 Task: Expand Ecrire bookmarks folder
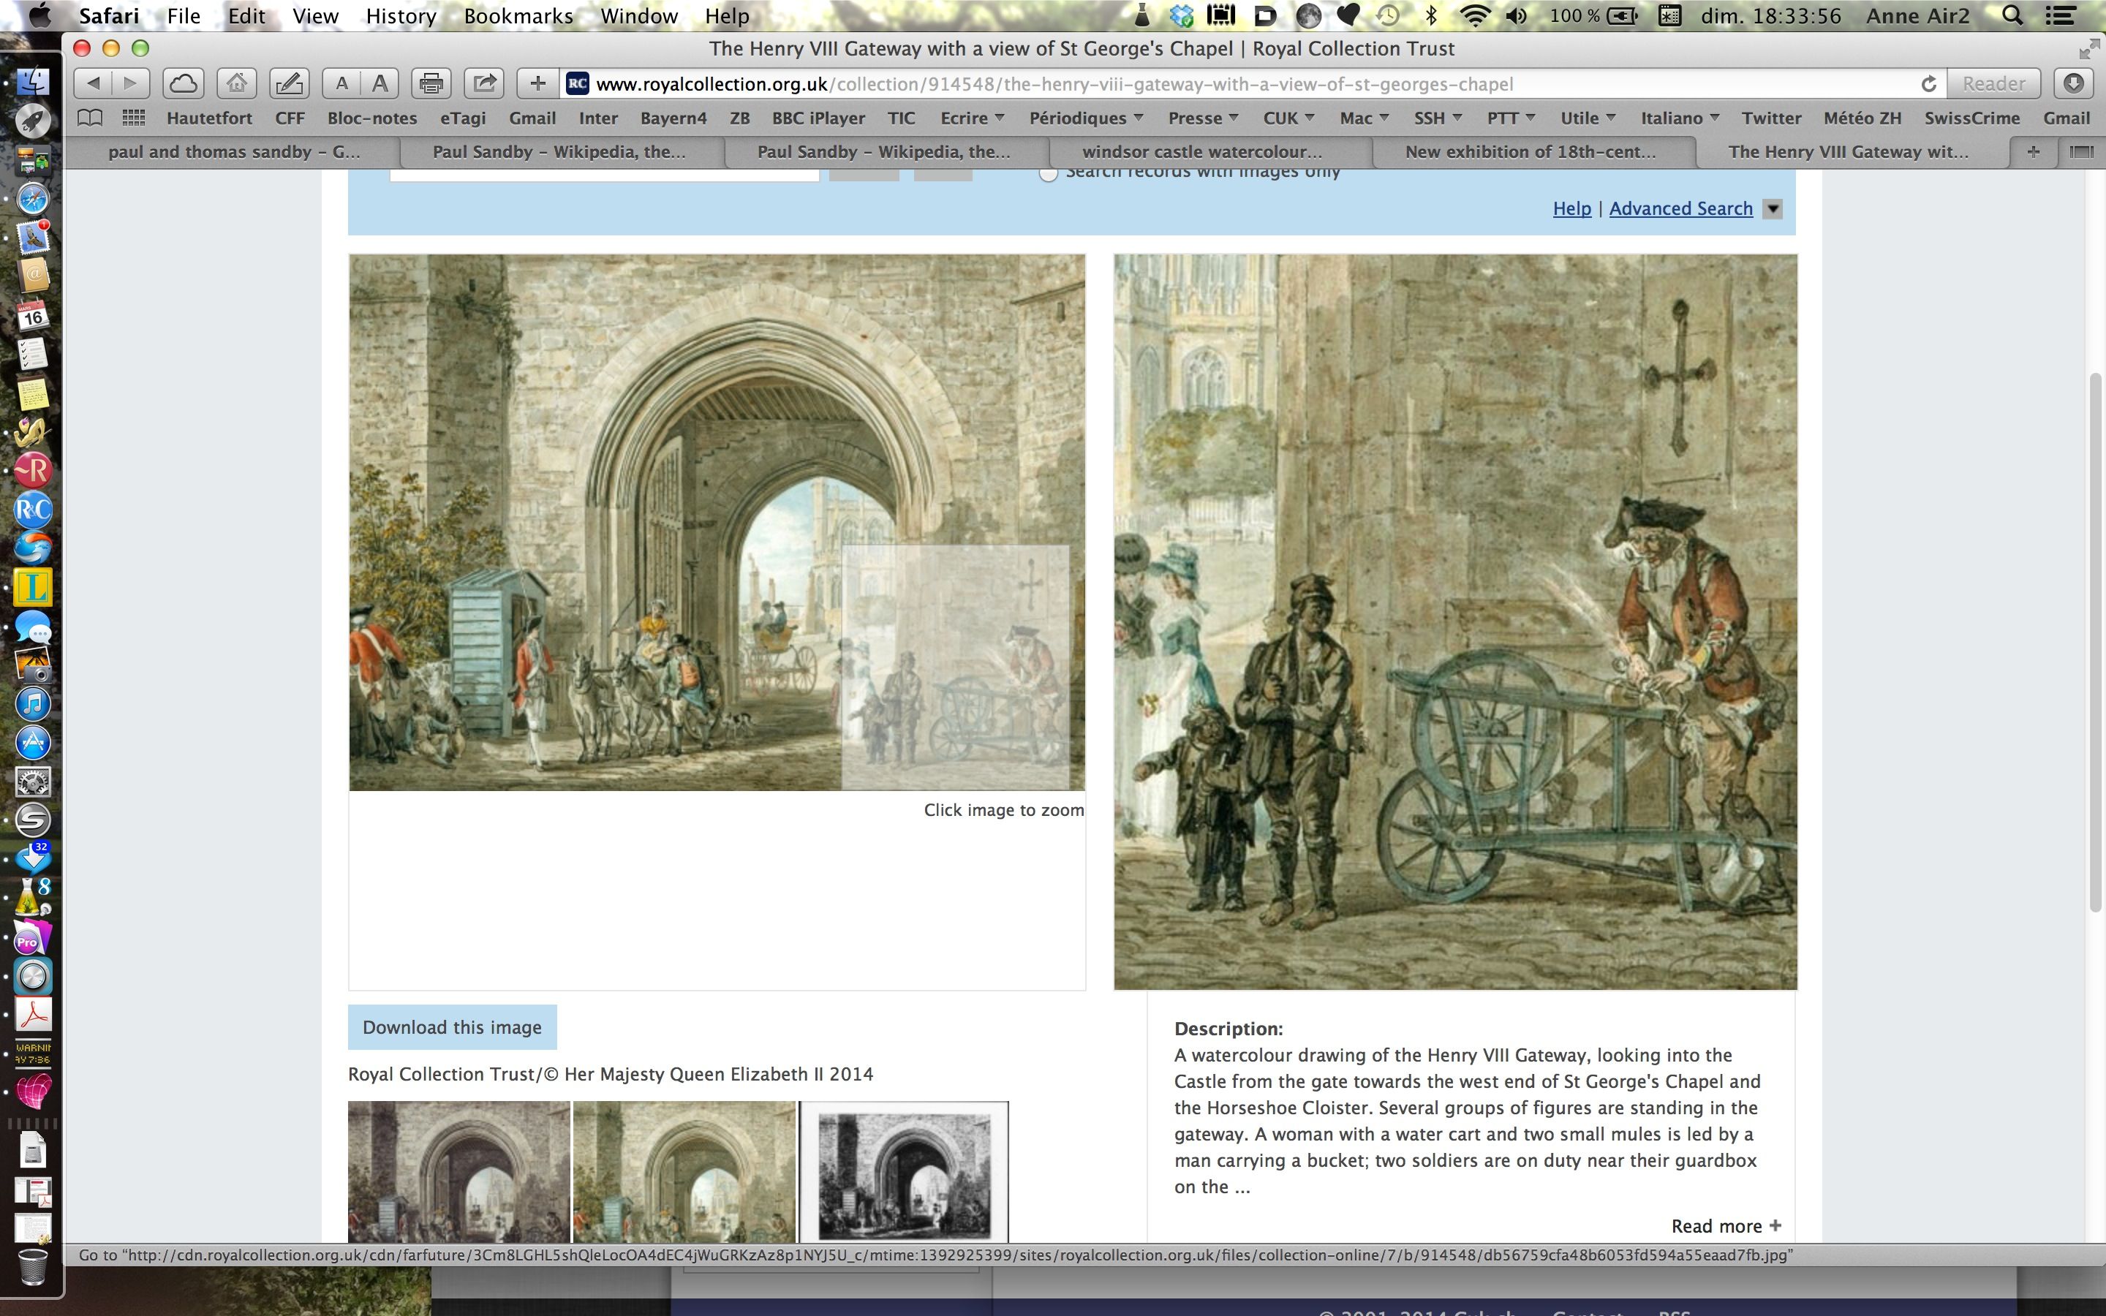click(x=973, y=118)
